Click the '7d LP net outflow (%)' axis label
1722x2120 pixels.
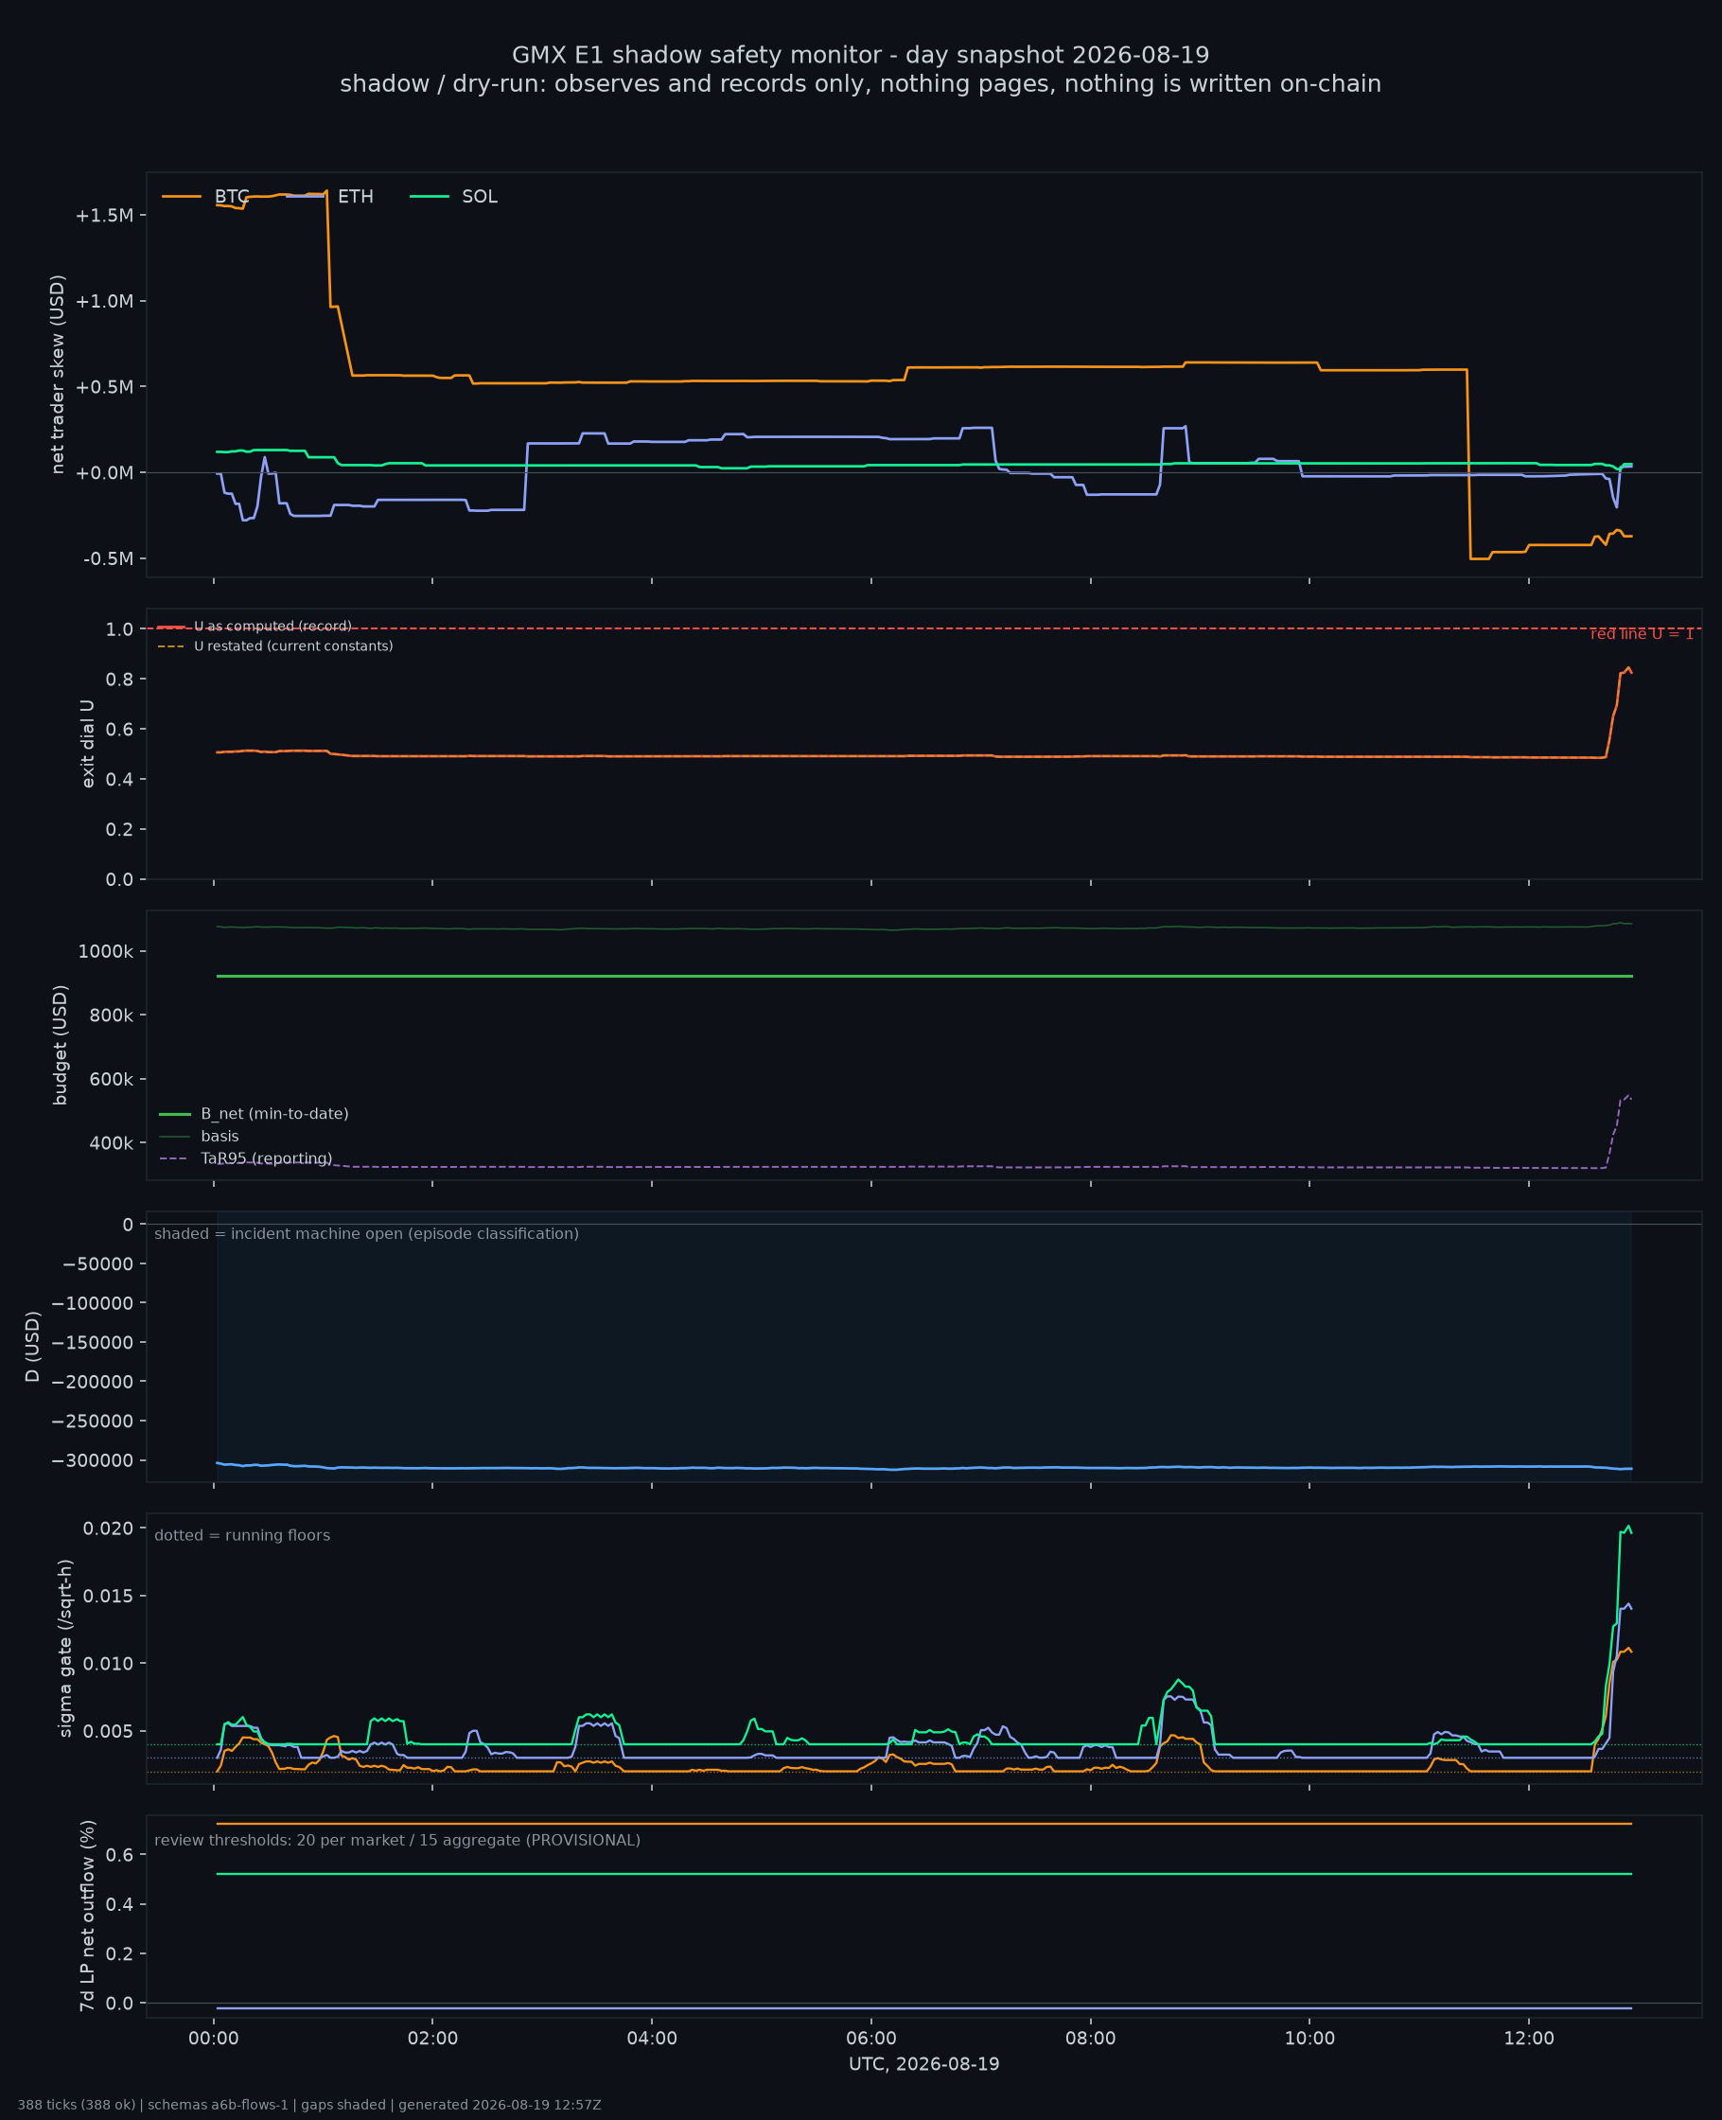88,1916
